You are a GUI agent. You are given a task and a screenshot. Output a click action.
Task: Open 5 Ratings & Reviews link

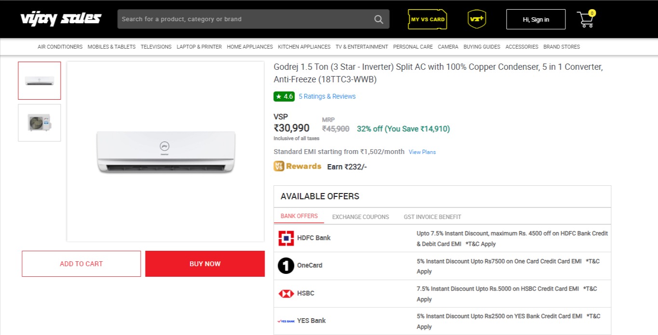(327, 96)
